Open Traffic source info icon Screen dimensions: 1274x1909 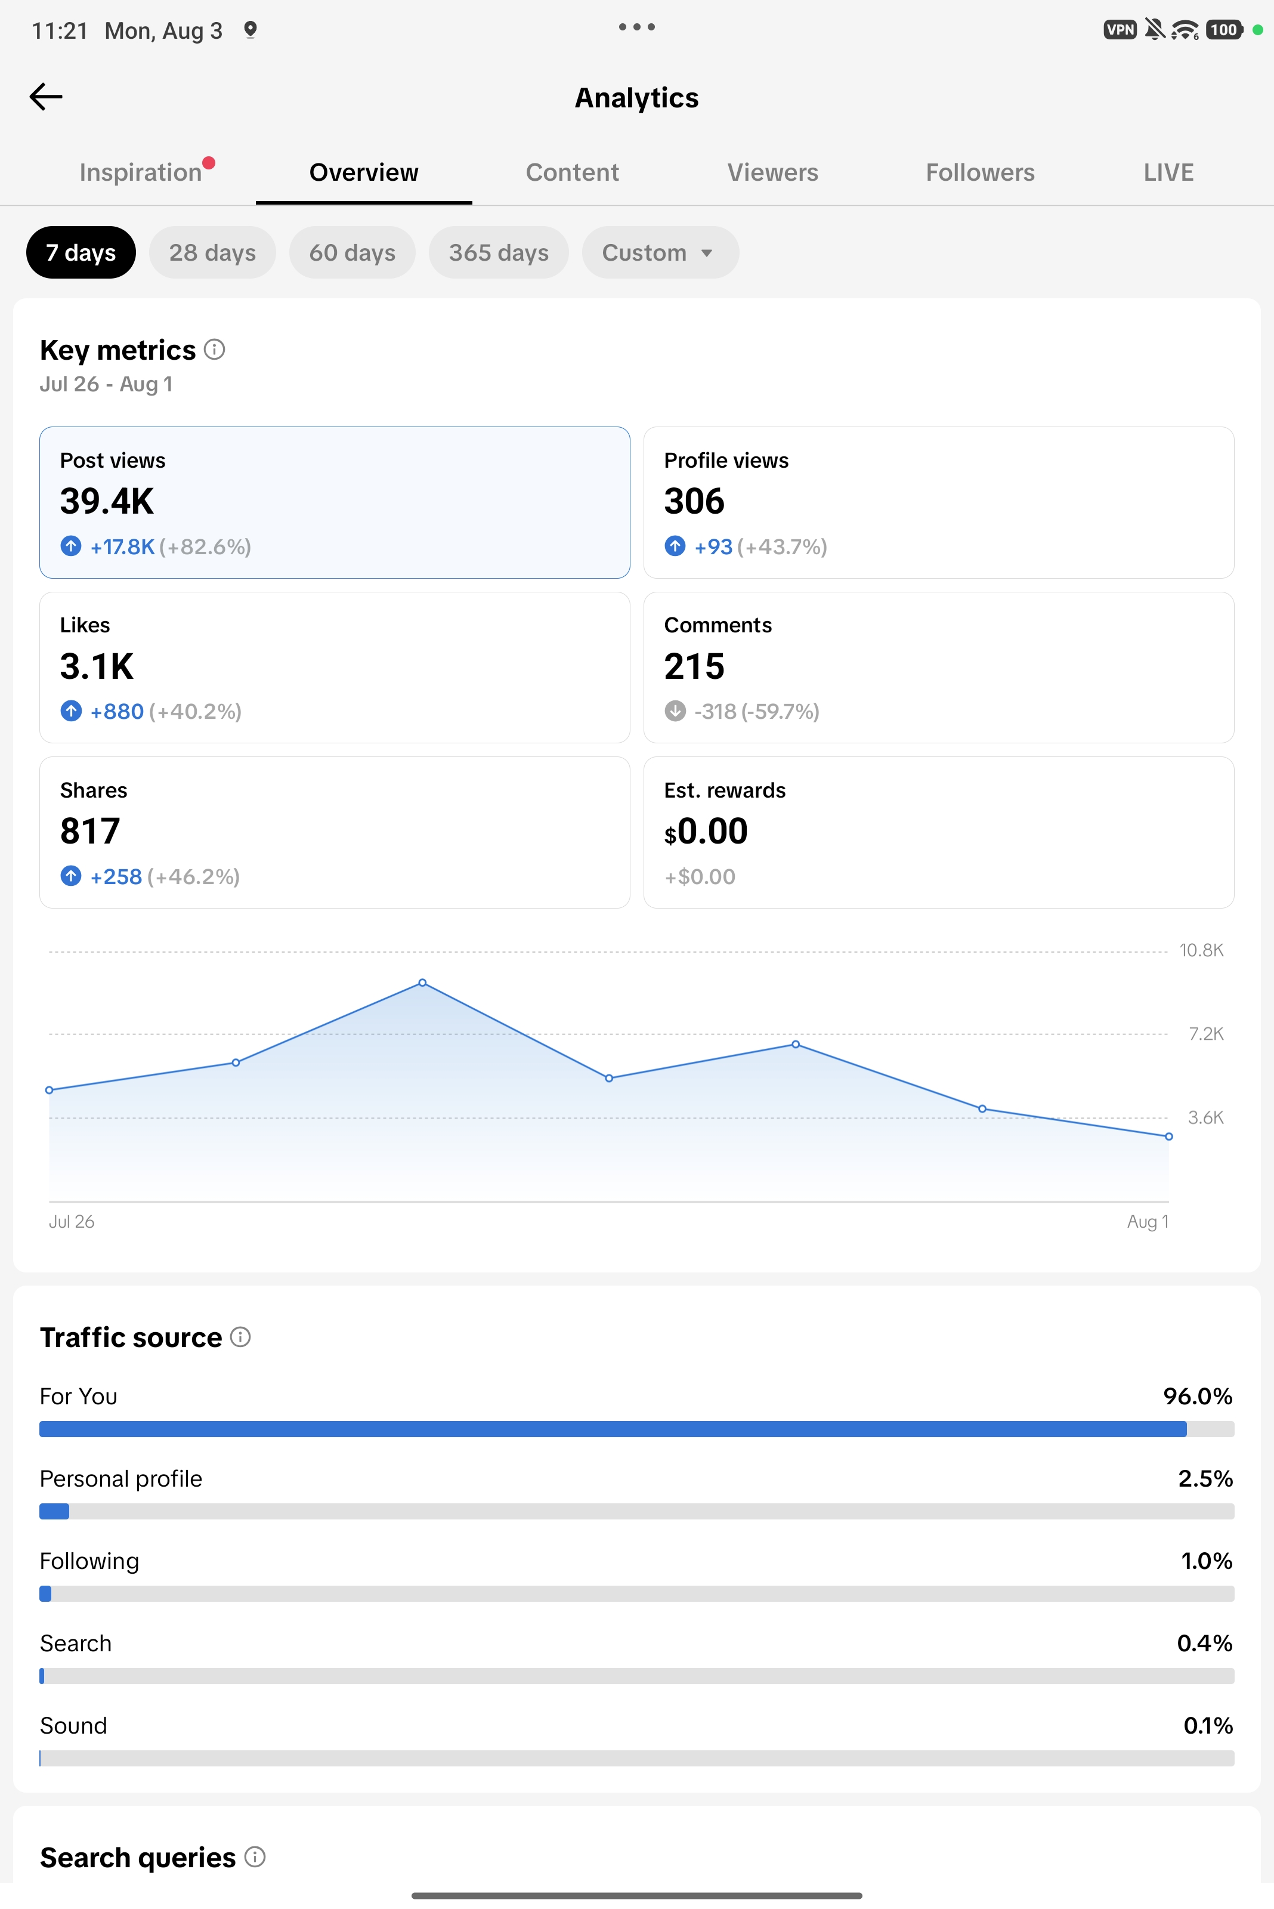[x=240, y=1337]
